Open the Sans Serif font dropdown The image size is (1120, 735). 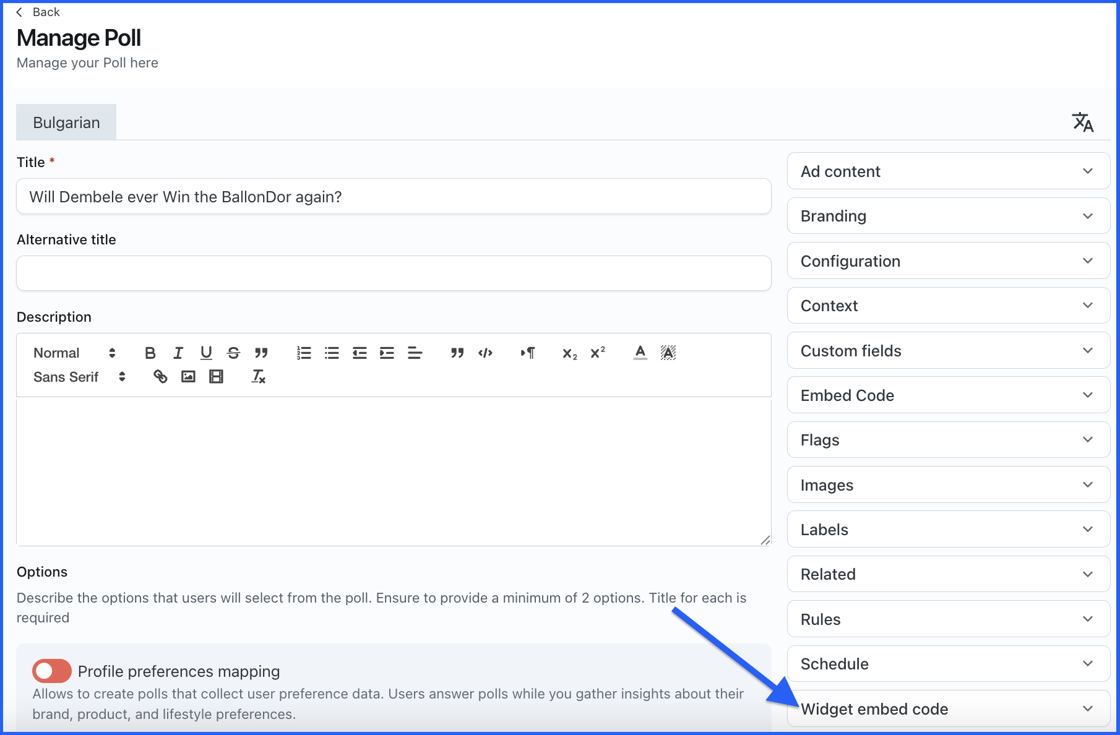(x=79, y=377)
